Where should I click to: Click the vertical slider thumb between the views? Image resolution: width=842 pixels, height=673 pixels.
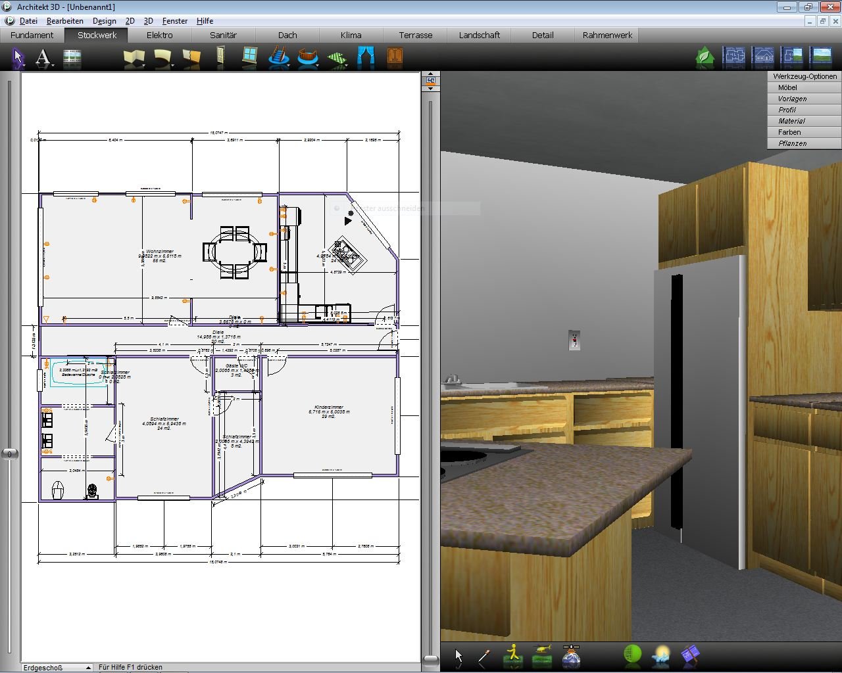pos(430,659)
